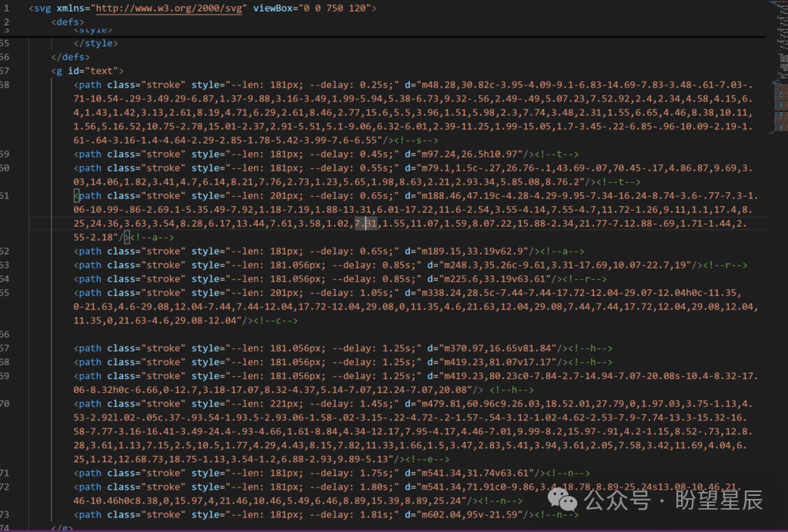Click the d value starting "m248.3,35.26c"
Image resolution: width=788 pixels, height=532 pixels.
(564, 265)
